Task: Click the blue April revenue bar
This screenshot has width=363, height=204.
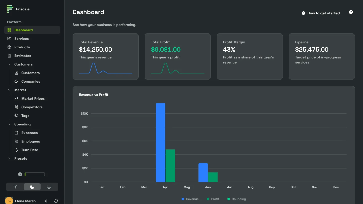Action: [161, 143]
